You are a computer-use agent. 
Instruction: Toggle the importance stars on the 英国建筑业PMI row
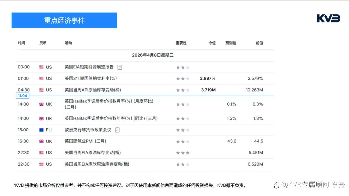pos(182,141)
